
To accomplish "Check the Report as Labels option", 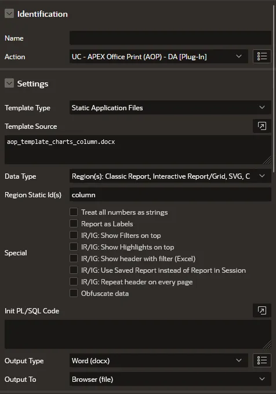I will point(74,223).
